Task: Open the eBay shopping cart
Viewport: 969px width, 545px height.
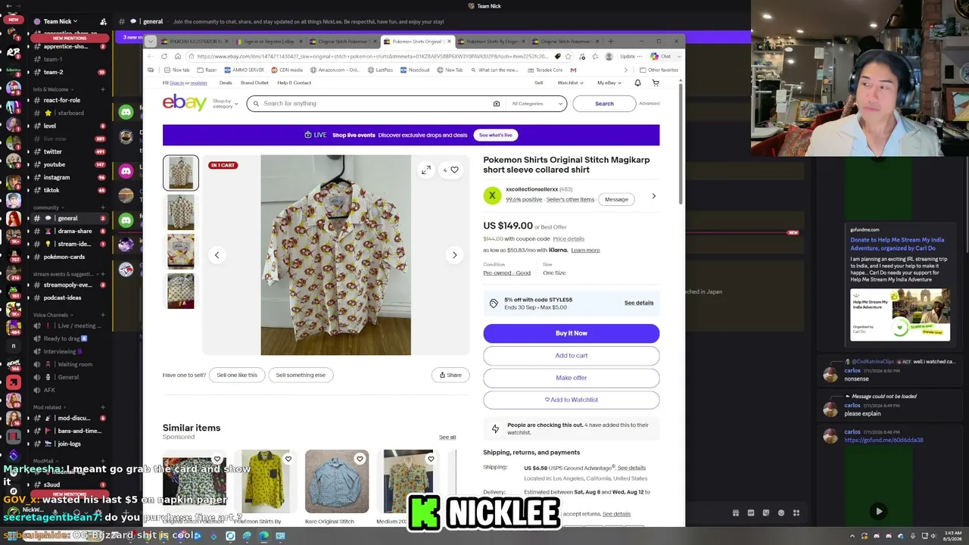Action: pos(656,83)
